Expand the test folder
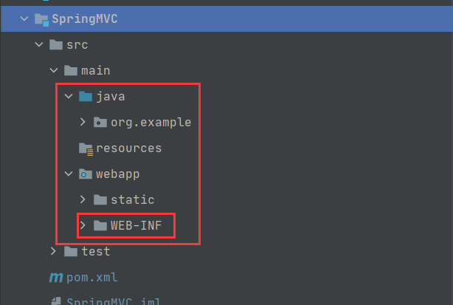The image size is (453, 305). click(x=53, y=251)
